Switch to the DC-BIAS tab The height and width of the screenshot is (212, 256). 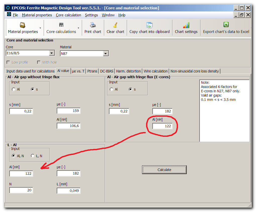tap(107, 71)
